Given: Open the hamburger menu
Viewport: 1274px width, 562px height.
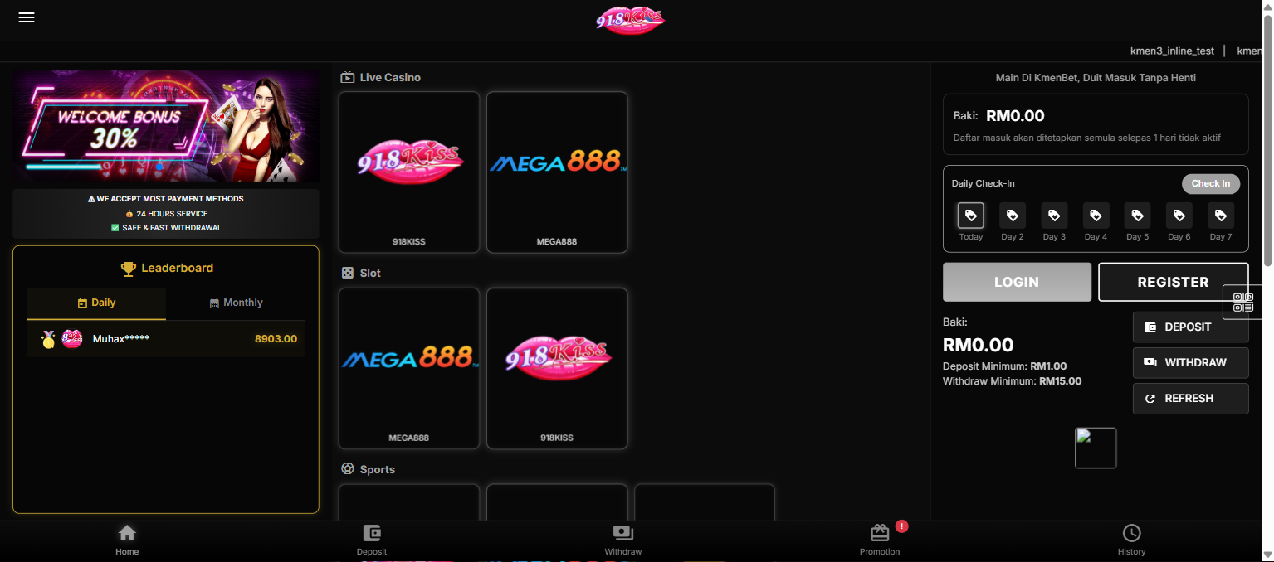Looking at the screenshot, I should coord(27,17).
